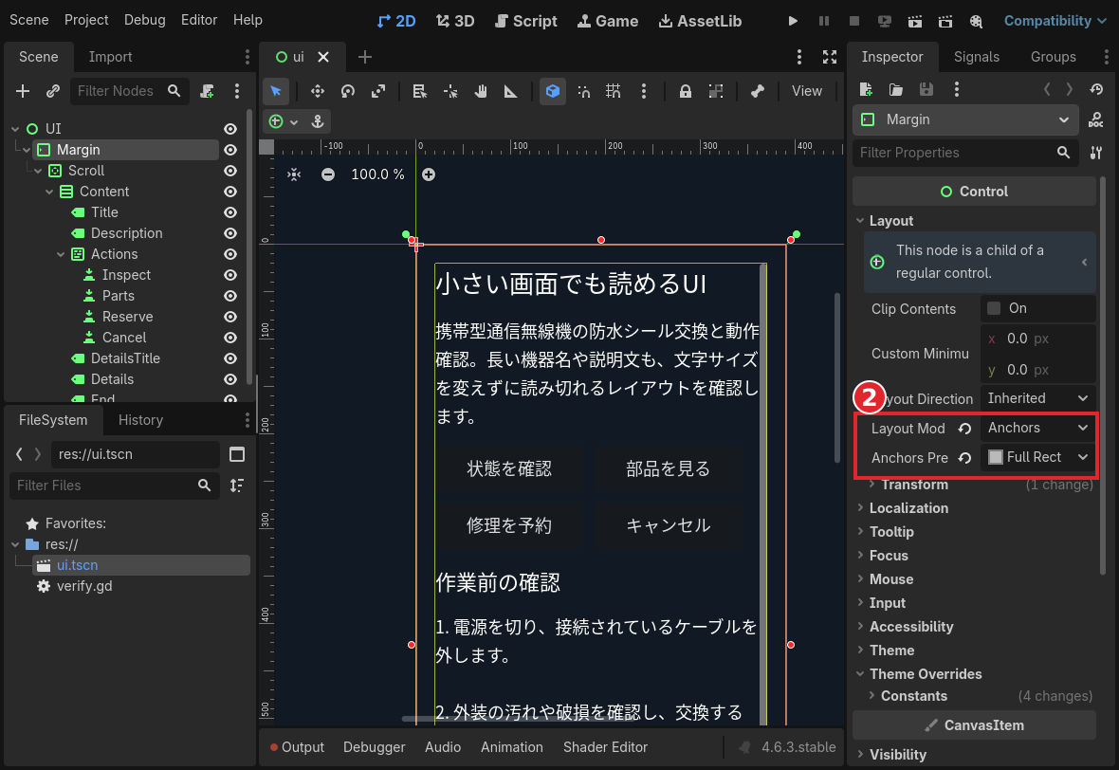Load an existing resource in the Inspector
The width and height of the screenshot is (1119, 770).
pos(895,89)
